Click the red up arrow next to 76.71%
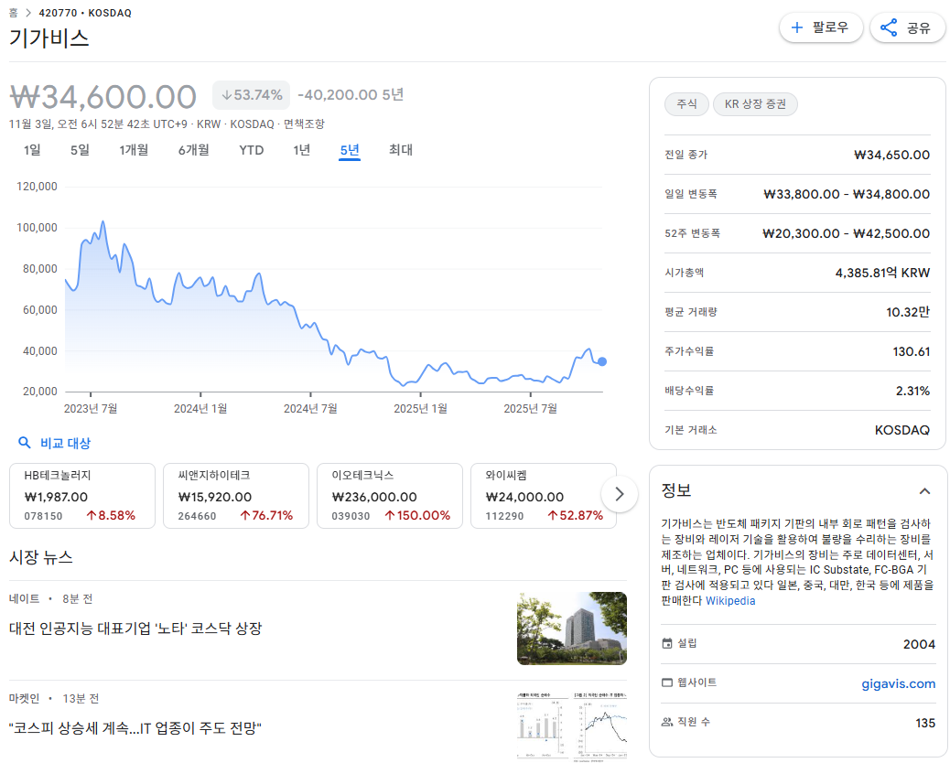Image resolution: width=950 pixels, height=763 pixels. 244,515
